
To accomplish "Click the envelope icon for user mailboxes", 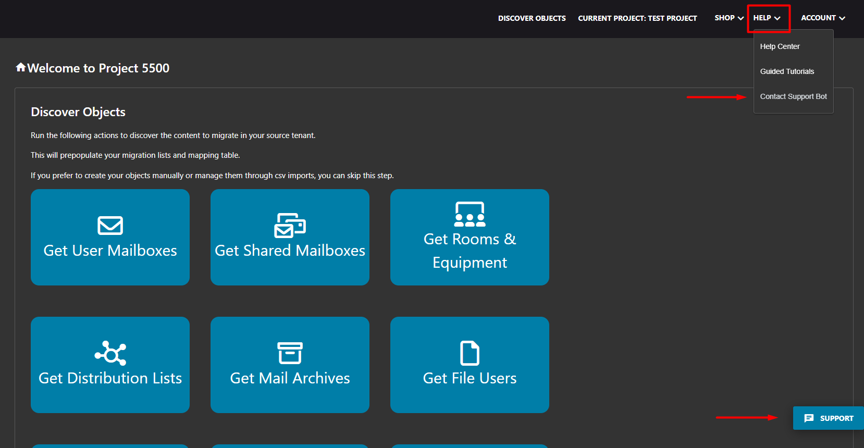I will tap(110, 226).
